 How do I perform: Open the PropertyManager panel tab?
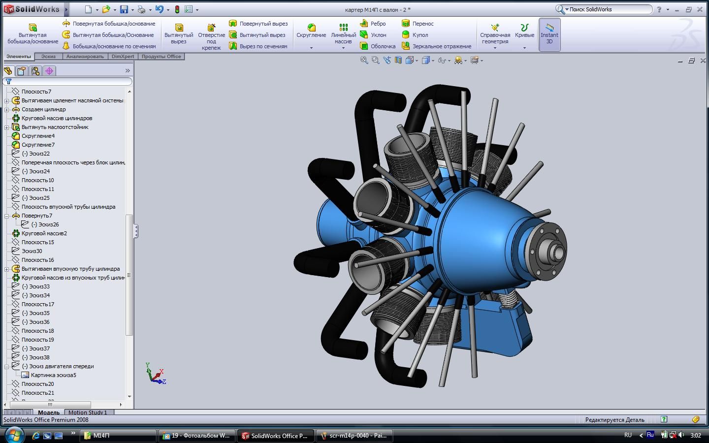tap(22, 71)
